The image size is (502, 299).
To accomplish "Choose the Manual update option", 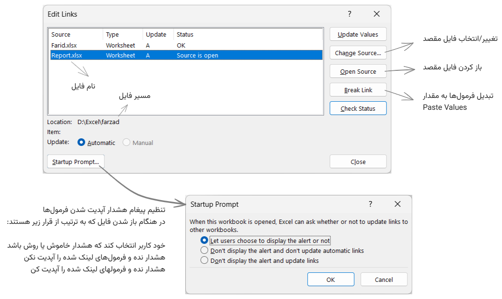I will click(x=127, y=143).
